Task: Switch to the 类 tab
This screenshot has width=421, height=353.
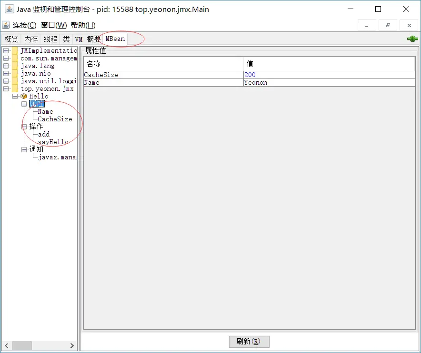Action: click(x=66, y=39)
